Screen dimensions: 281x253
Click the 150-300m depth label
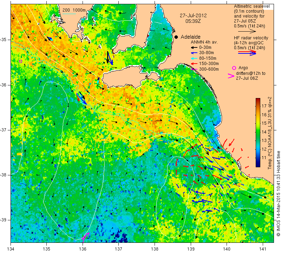pos(209,64)
